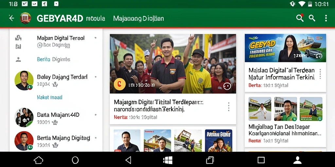This screenshot has height=167, width=335.
Task: Switch to the mooula tab
Action: [96, 19]
